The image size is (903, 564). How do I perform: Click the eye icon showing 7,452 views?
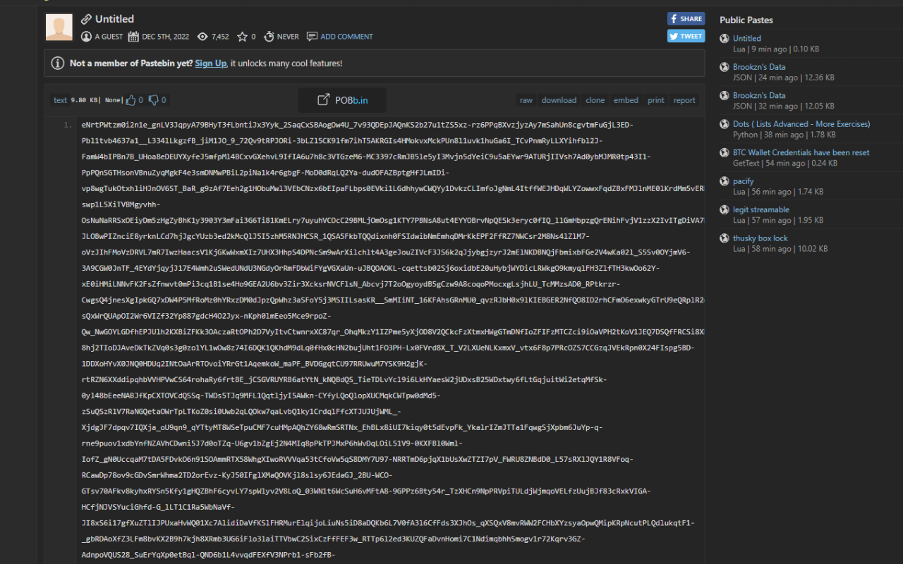click(x=202, y=36)
